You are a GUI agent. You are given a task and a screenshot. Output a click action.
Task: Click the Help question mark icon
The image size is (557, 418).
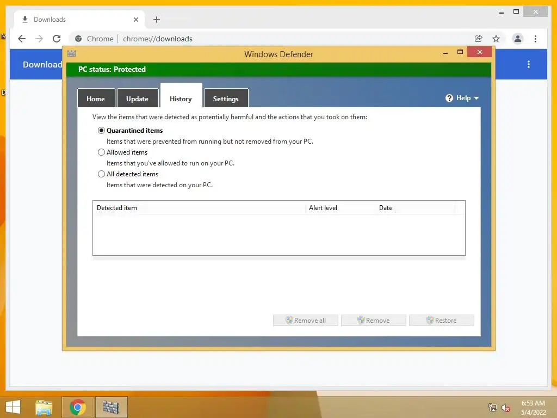coord(449,98)
